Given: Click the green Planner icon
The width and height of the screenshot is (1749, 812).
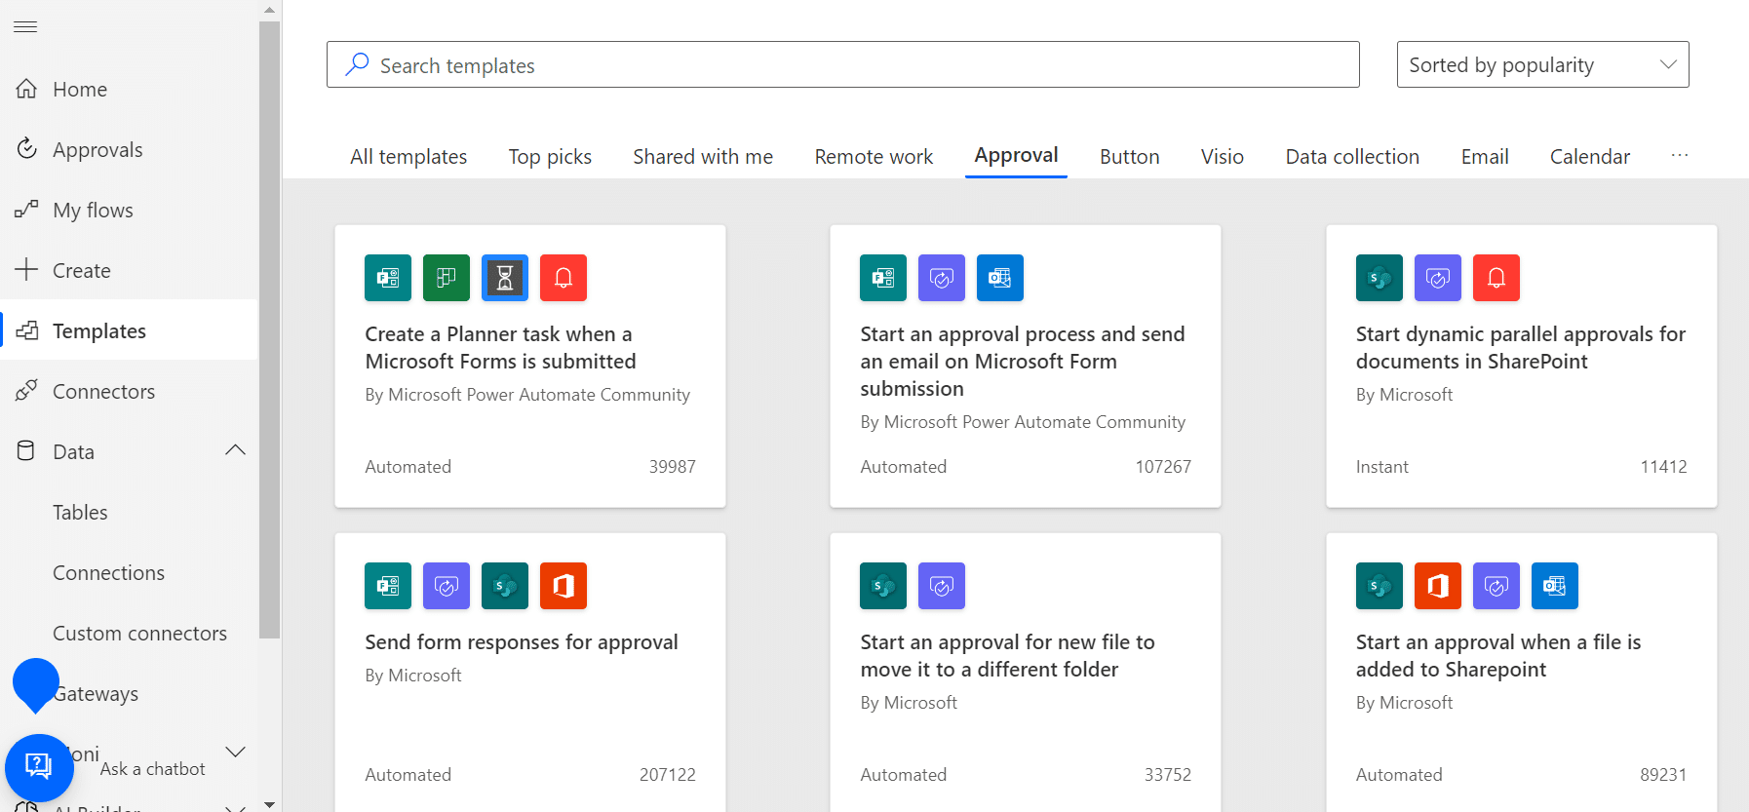Looking at the screenshot, I should click(x=447, y=278).
